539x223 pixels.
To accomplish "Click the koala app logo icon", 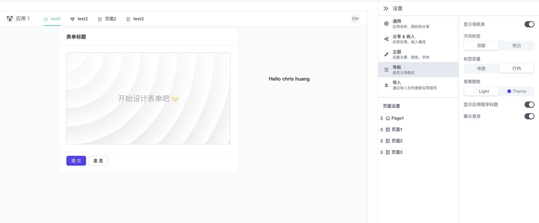I will (x=10, y=19).
